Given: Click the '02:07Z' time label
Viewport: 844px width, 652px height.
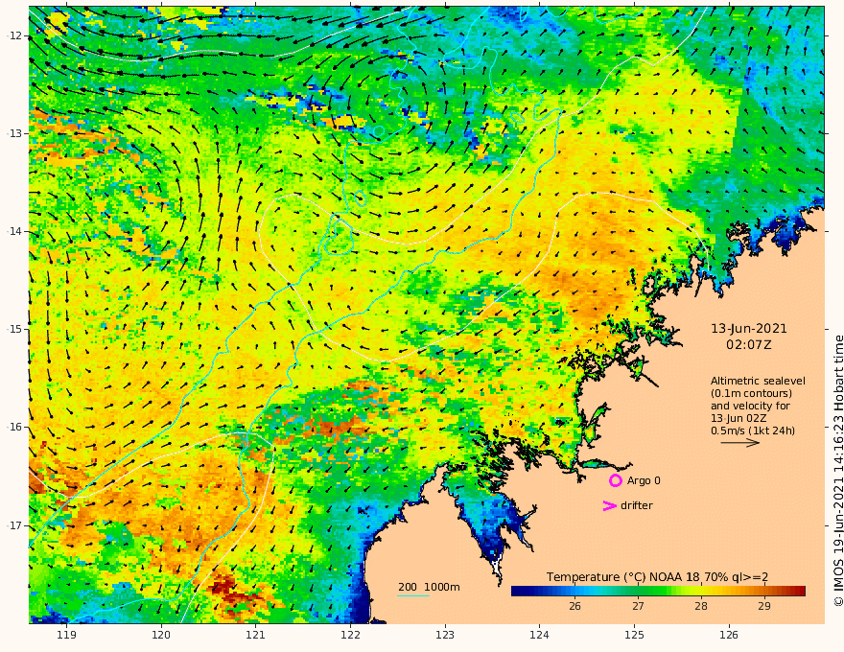Looking at the screenshot, I should [749, 345].
